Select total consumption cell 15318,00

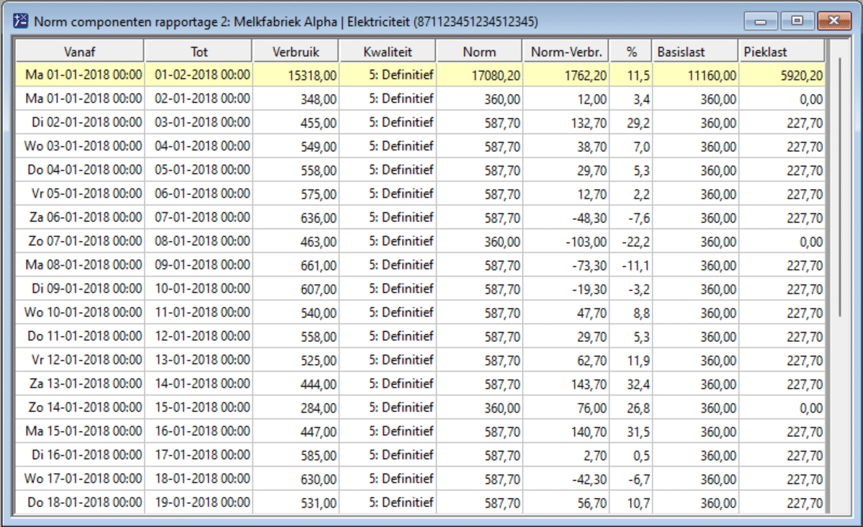pyautogui.click(x=296, y=75)
